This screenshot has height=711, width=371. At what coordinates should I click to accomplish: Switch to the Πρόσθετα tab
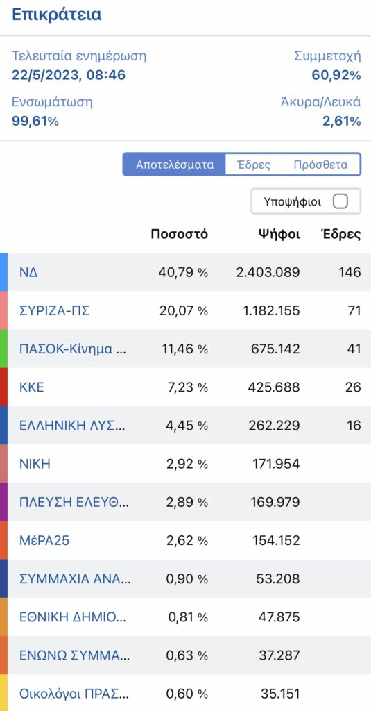(x=320, y=164)
